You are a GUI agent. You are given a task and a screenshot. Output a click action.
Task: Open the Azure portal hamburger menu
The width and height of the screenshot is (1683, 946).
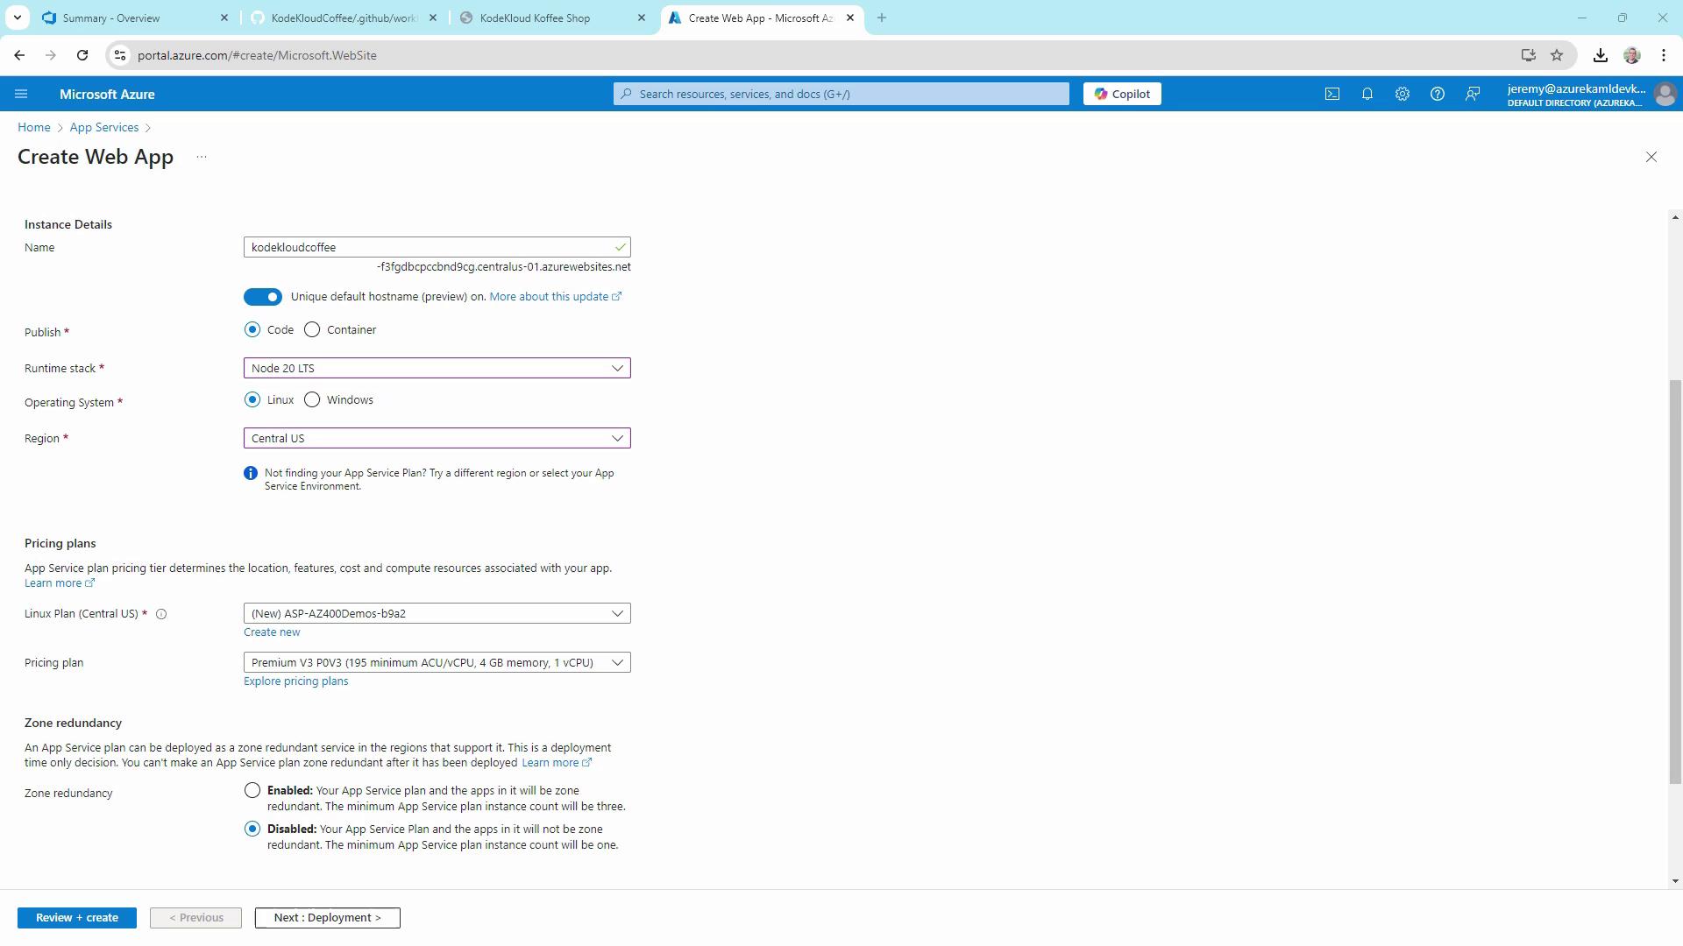(x=21, y=94)
